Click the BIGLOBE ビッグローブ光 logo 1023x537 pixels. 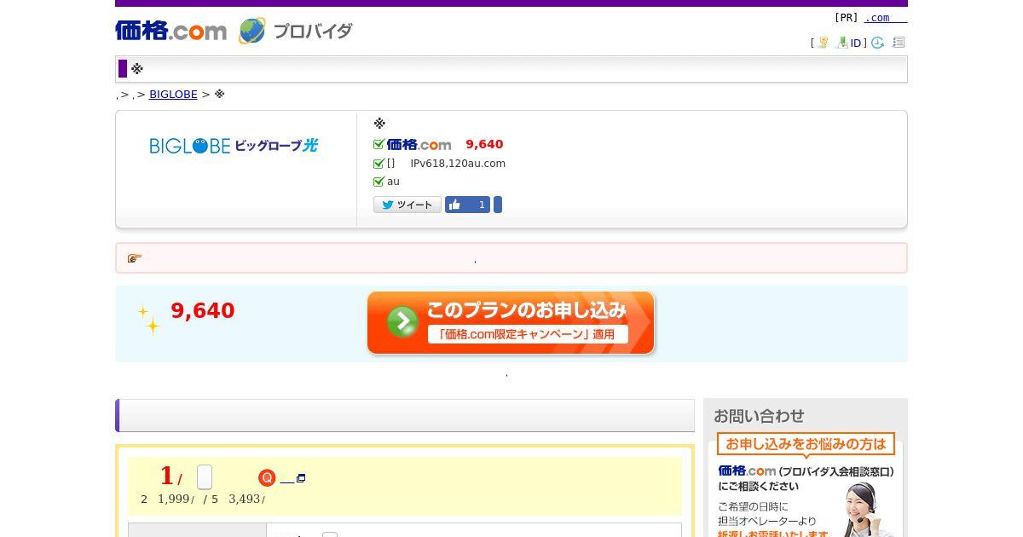234,146
